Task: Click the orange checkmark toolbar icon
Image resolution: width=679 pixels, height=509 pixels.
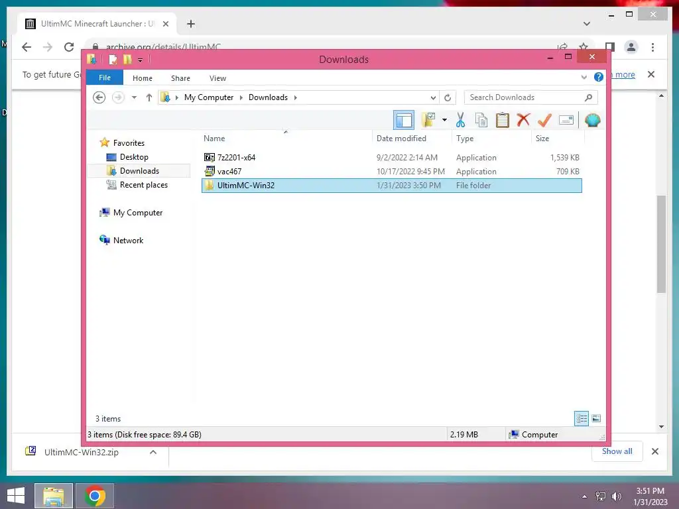Action: pyautogui.click(x=544, y=120)
